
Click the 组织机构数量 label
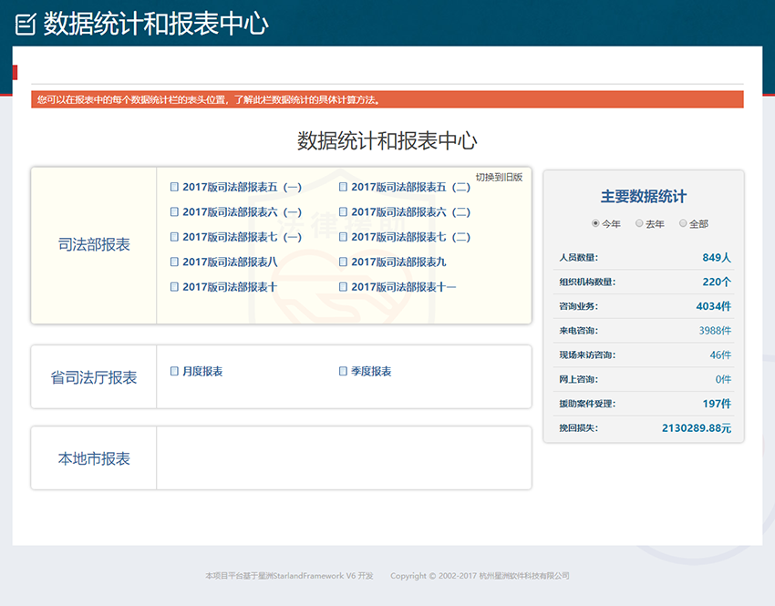click(x=587, y=282)
